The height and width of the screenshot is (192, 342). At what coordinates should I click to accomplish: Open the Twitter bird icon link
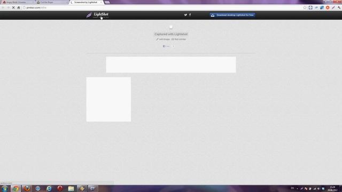[x=185, y=15]
